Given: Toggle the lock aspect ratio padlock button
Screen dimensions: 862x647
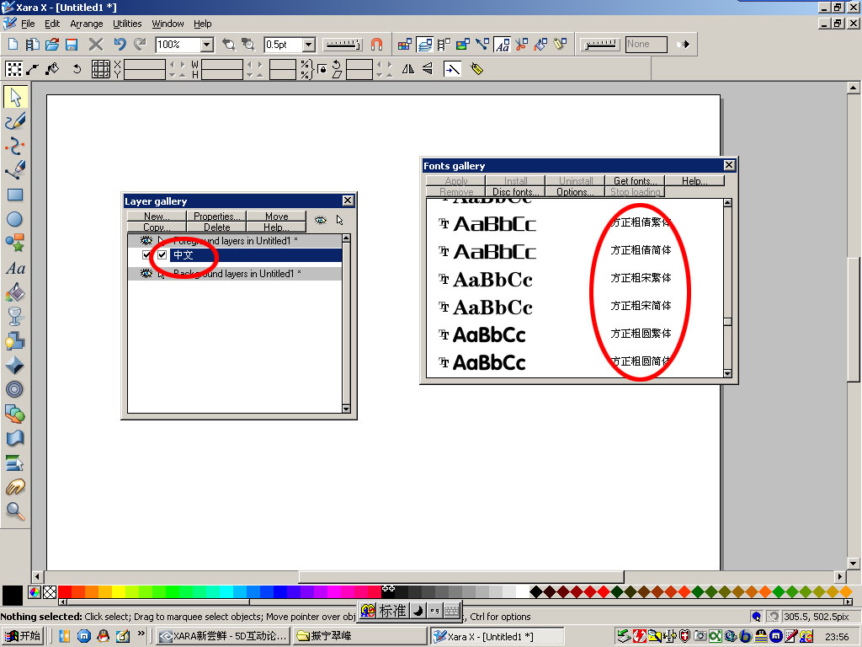Looking at the screenshot, I should tap(322, 69).
